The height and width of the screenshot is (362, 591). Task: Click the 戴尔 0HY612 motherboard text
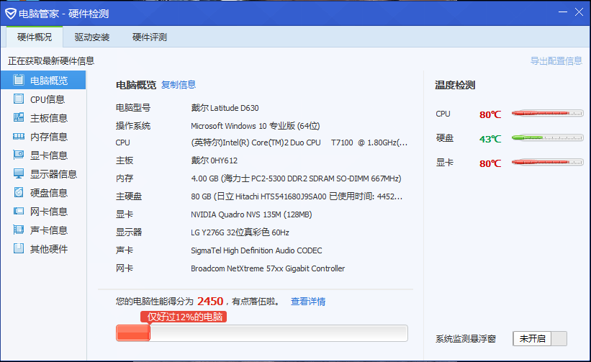[x=214, y=160]
